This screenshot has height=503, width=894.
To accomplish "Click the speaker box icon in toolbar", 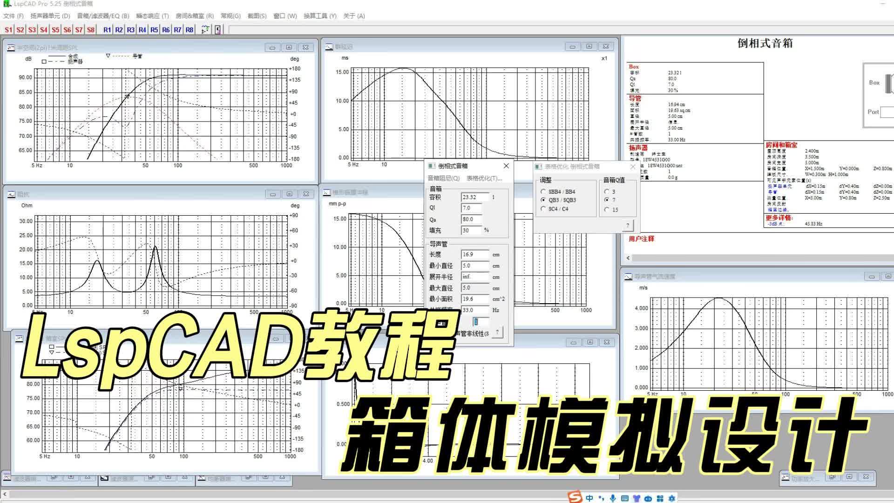I will [217, 30].
